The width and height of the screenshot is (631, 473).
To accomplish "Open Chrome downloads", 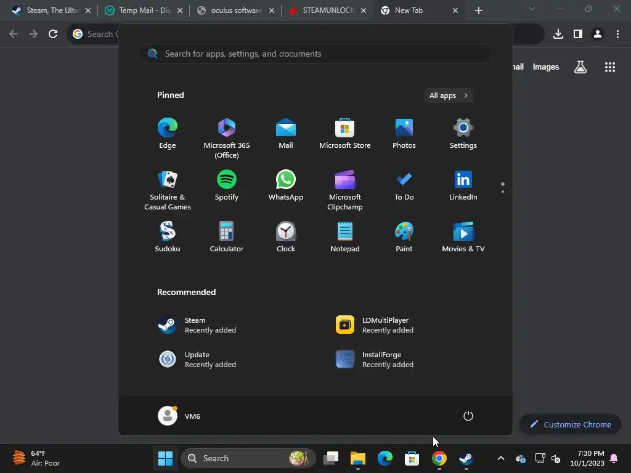I will pyautogui.click(x=558, y=34).
